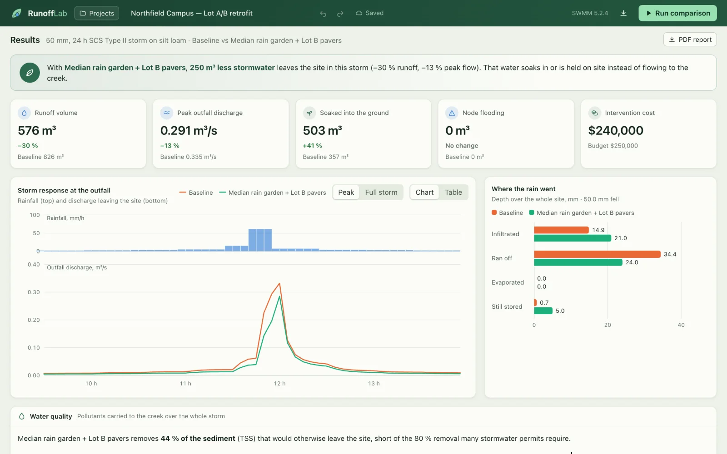Click the 0.291 m³/s peak discharge value
Viewport: 727px width, 454px height.
[189, 131]
